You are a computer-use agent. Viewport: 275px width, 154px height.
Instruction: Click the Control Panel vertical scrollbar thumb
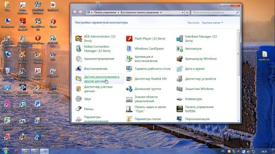point(238,54)
